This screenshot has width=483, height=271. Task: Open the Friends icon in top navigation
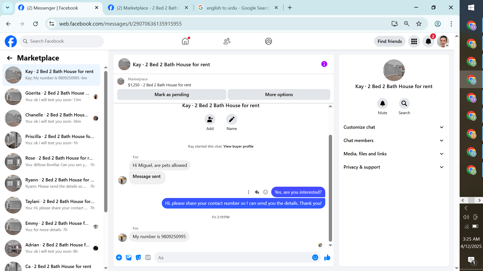[227, 41]
